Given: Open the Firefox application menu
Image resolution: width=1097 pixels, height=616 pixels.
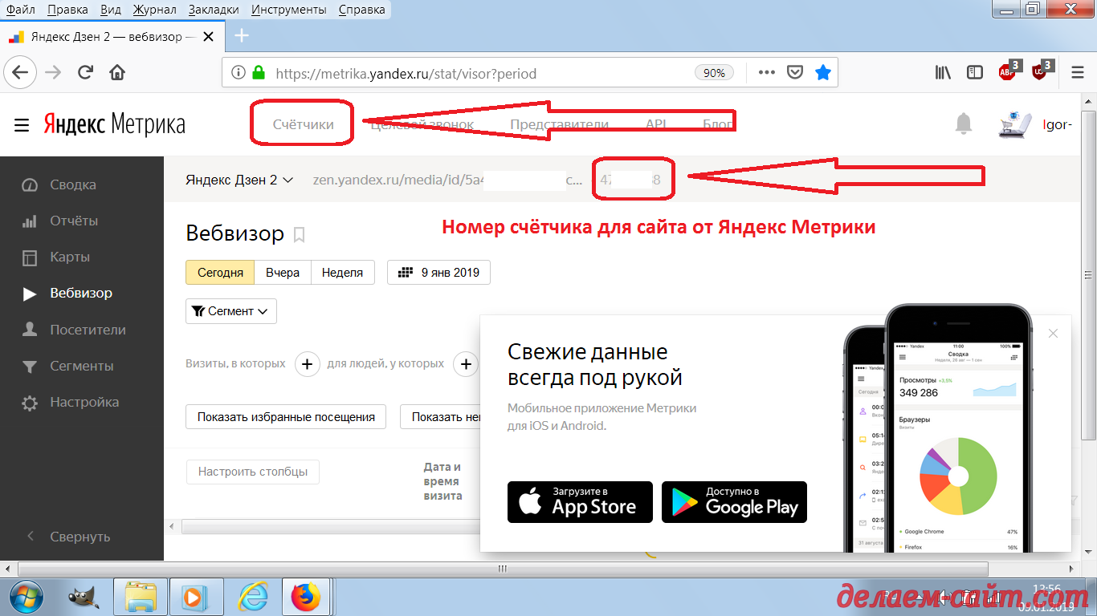Looking at the screenshot, I should (x=1078, y=73).
